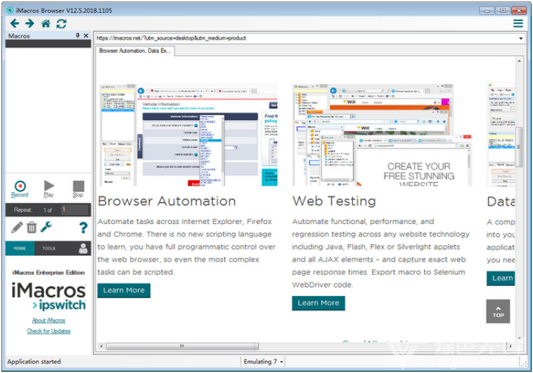Go back with the left arrow icon
Screen dimensions: 533x373
14,23
